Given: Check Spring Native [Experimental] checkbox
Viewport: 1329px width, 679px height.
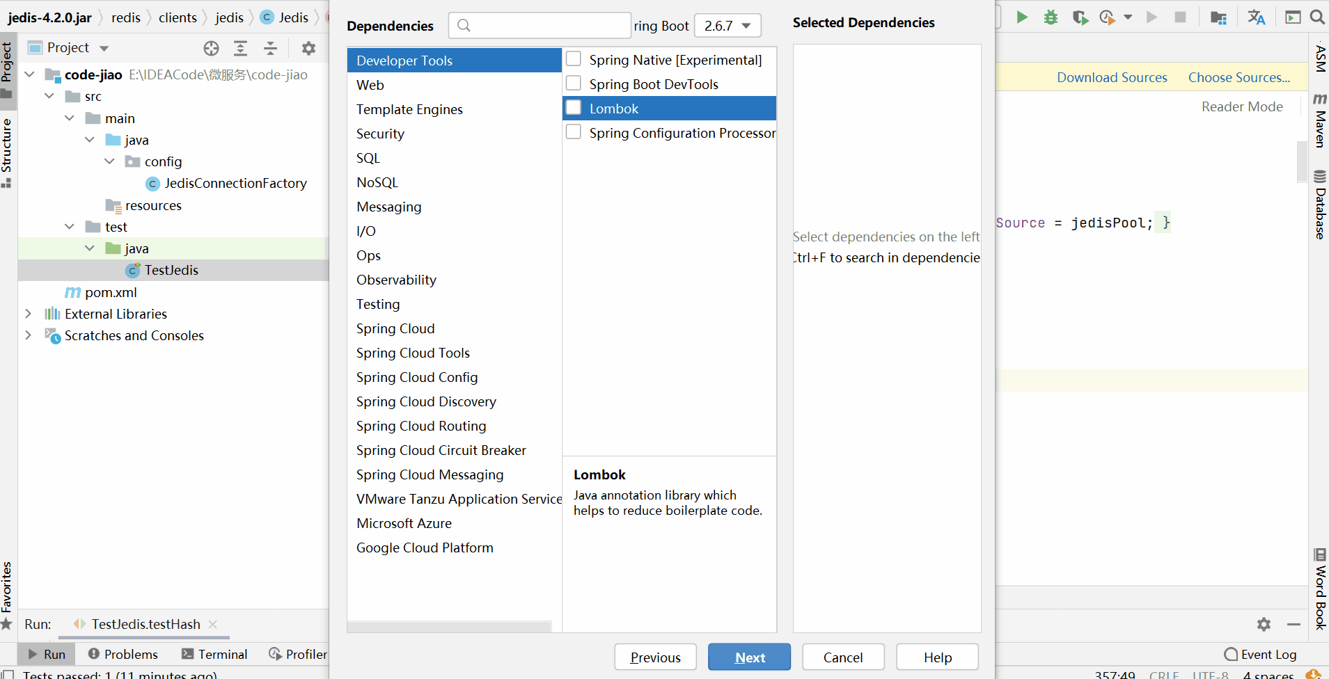Looking at the screenshot, I should pyautogui.click(x=574, y=59).
